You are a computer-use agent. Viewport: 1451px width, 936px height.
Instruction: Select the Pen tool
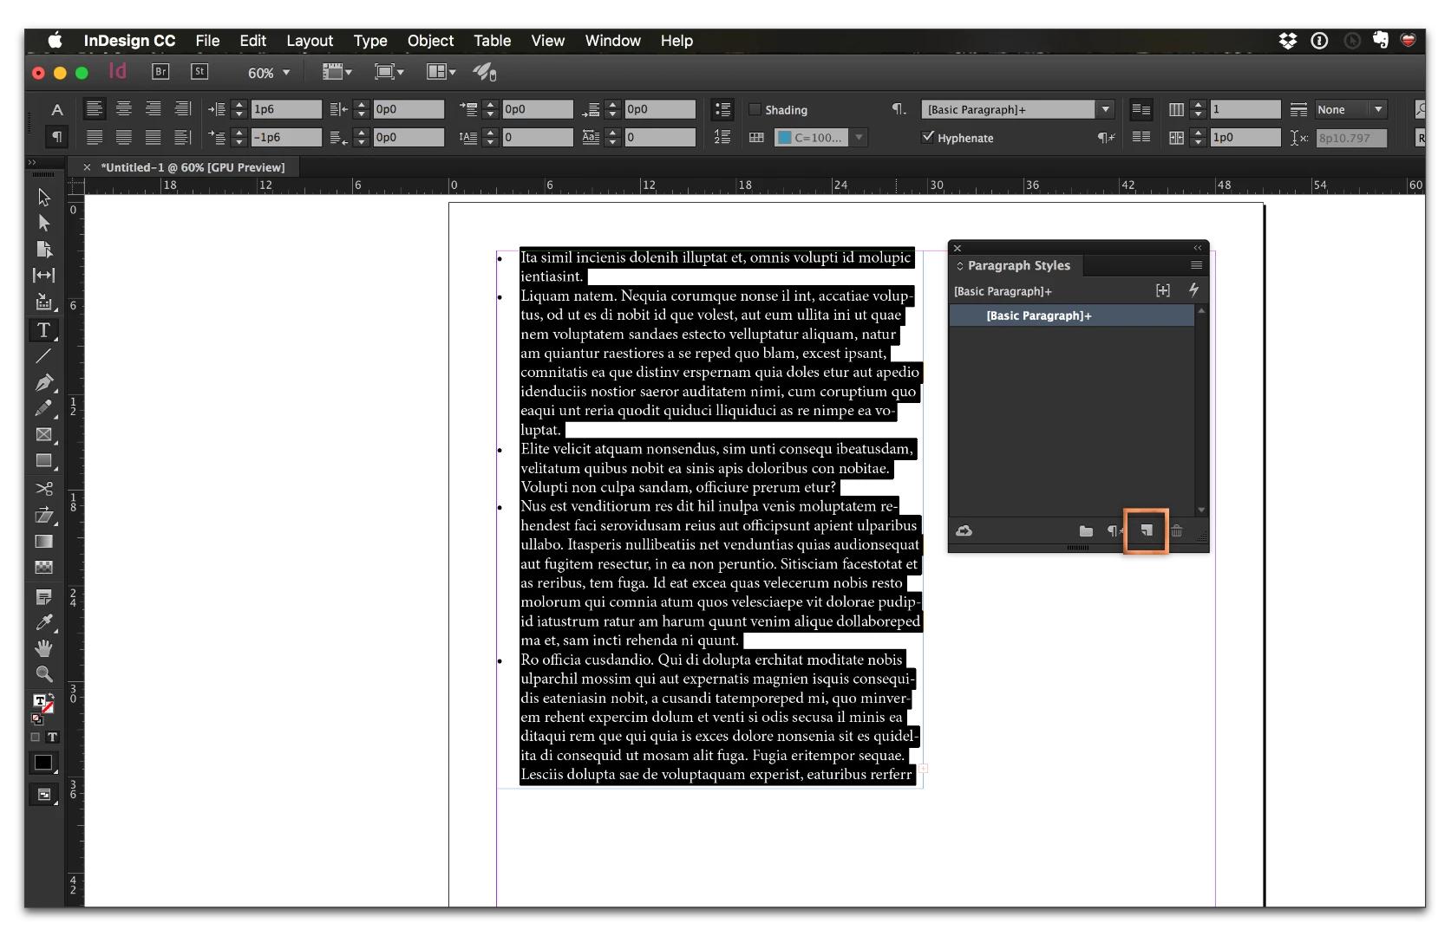[x=43, y=382]
